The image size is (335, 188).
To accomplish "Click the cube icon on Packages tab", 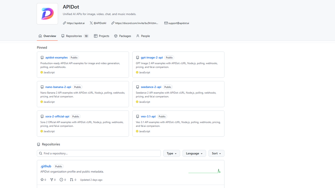I will [116, 36].
